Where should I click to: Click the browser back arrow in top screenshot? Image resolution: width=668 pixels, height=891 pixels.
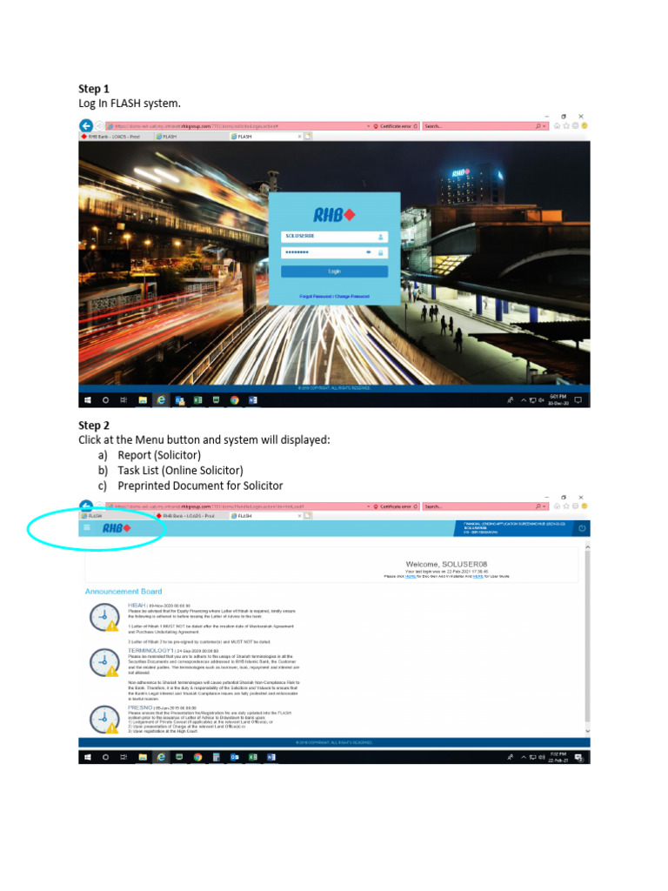tap(86, 126)
